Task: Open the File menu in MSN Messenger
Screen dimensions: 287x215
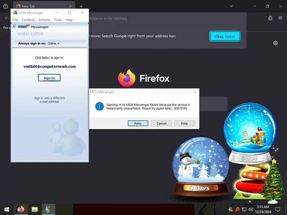Action: pos(15,20)
